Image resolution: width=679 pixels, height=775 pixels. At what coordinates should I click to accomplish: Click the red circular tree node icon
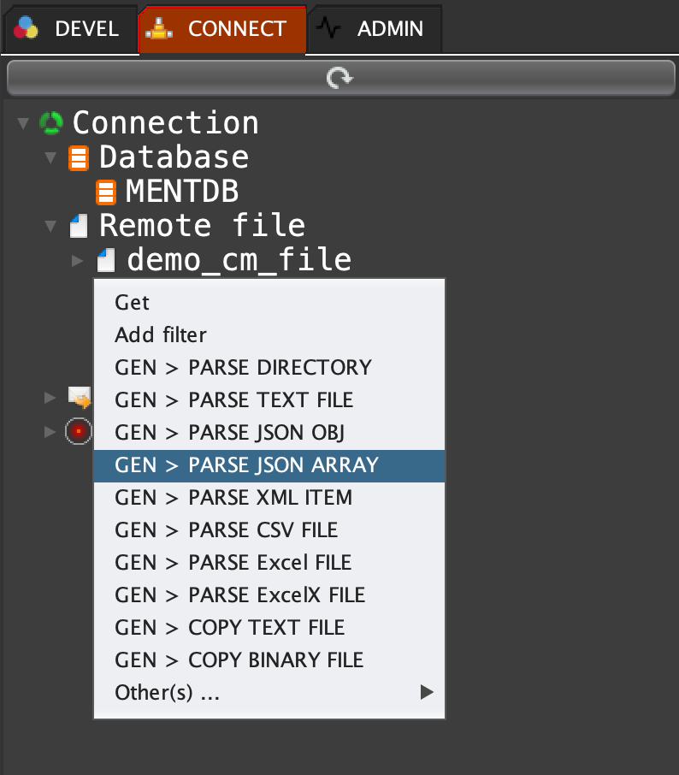coord(79,430)
